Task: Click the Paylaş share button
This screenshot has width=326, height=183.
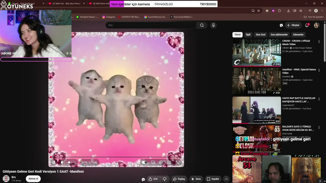Action: click(x=179, y=179)
